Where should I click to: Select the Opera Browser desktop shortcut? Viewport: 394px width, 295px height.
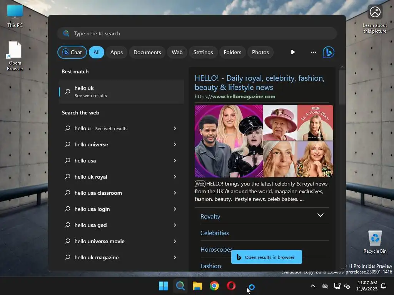15,56
